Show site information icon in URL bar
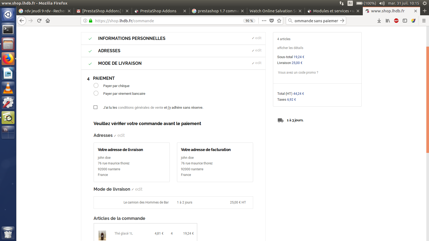The image size is (429, 241). coord(85,21)
